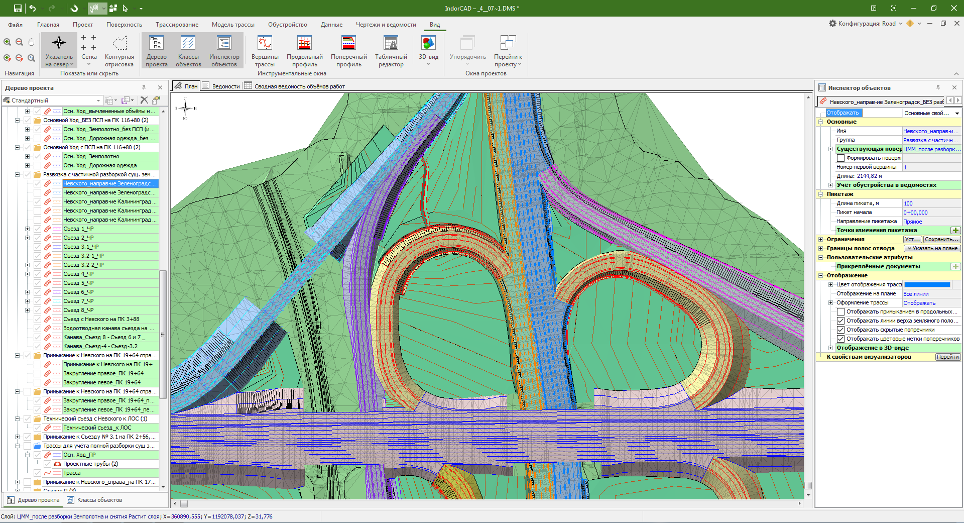Viewport: 964px width, 523px height.
Task: Open the Трассирование ribbon tab
Action: click(x=177, y=25)
